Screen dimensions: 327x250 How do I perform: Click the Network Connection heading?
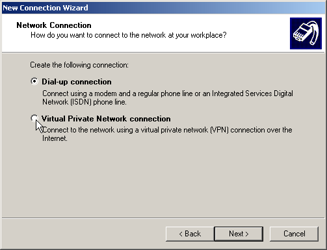tap(54, 25)
